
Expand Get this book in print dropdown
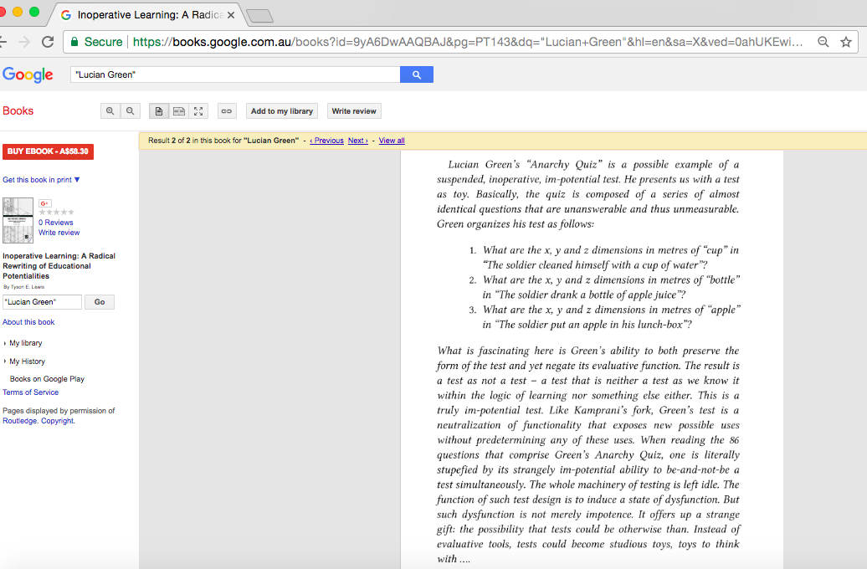click(42, 180)
